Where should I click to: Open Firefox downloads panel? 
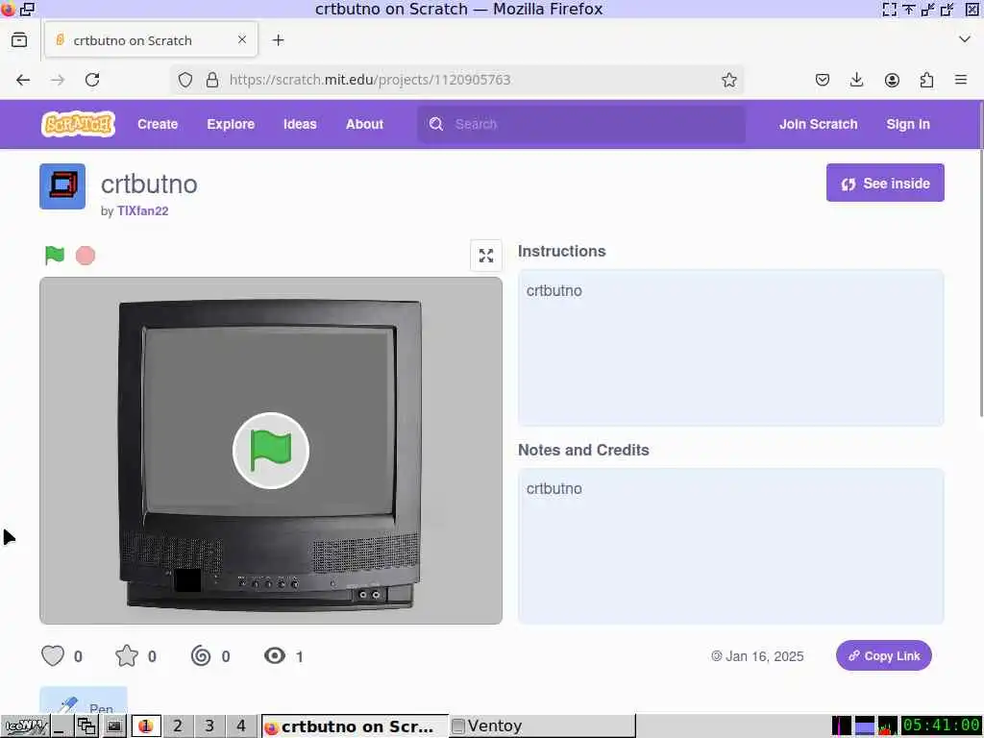coord(856,80)
